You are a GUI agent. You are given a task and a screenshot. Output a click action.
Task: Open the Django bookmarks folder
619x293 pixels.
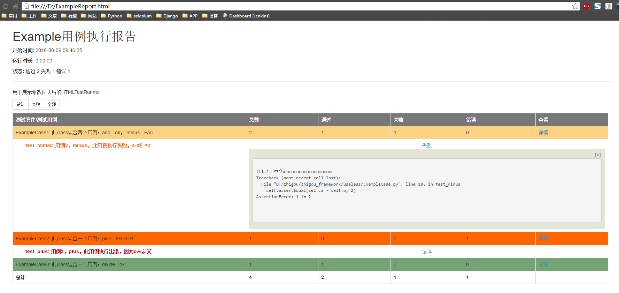(x=167, y=16)
